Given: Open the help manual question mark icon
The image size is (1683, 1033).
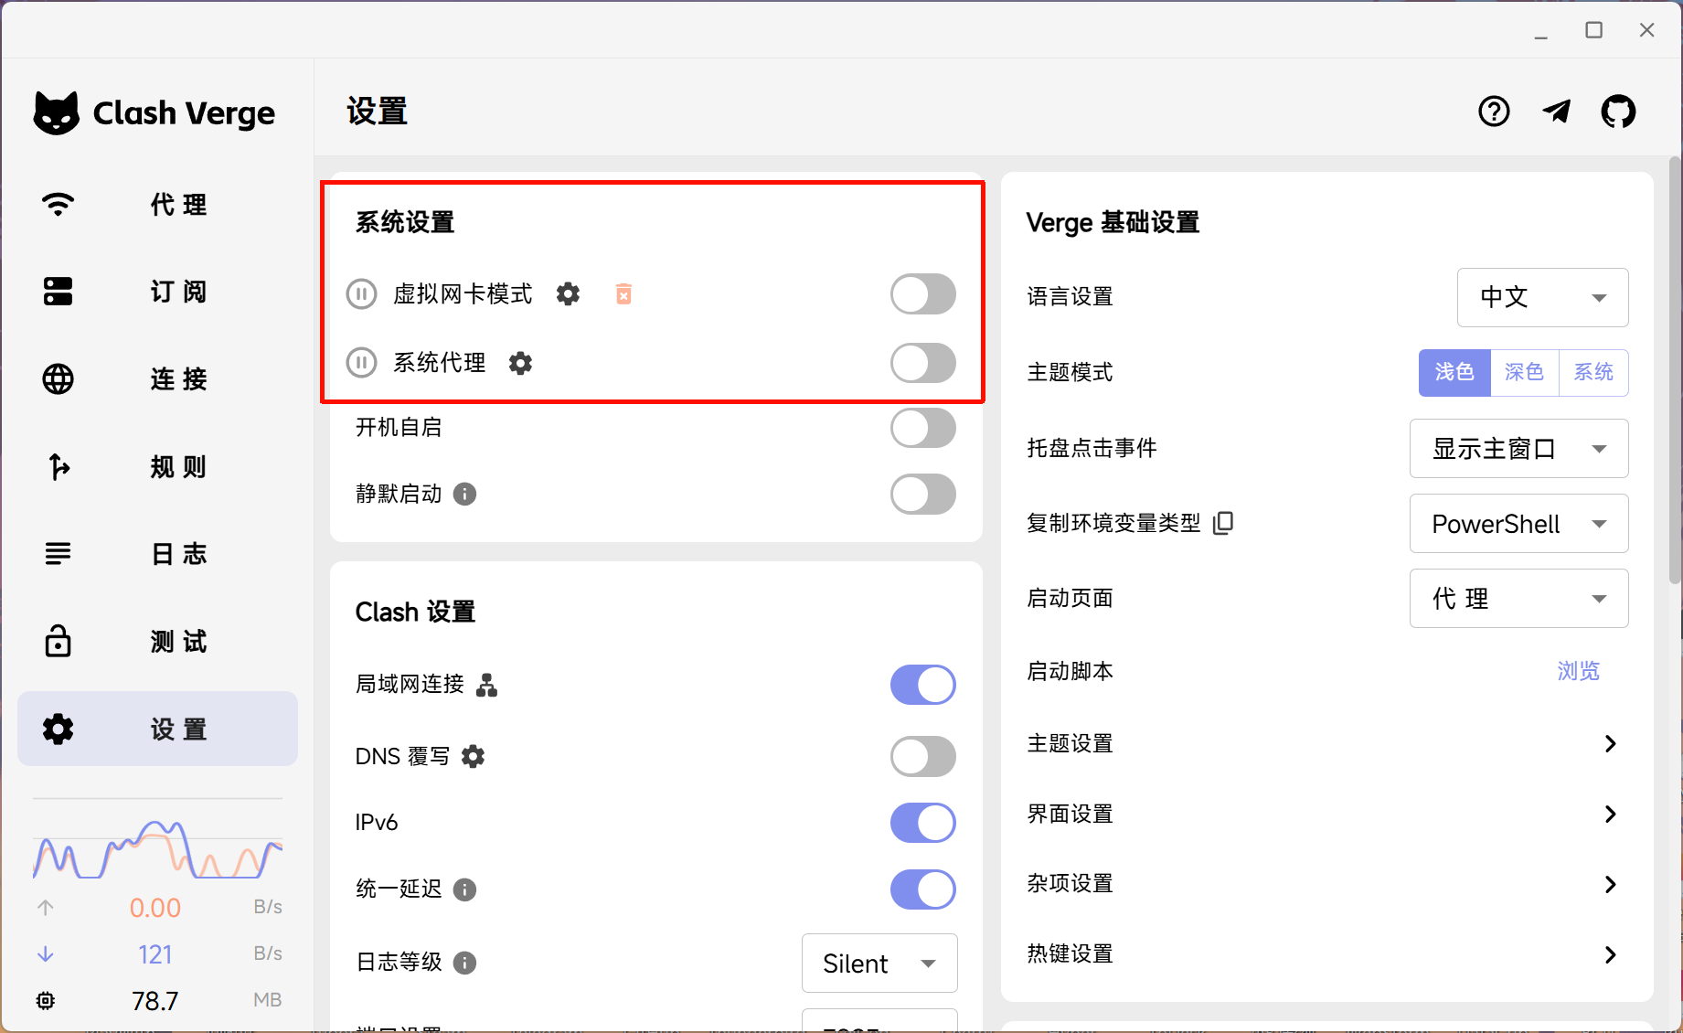Looking at the screenshot, I should tap(1494, 112).
